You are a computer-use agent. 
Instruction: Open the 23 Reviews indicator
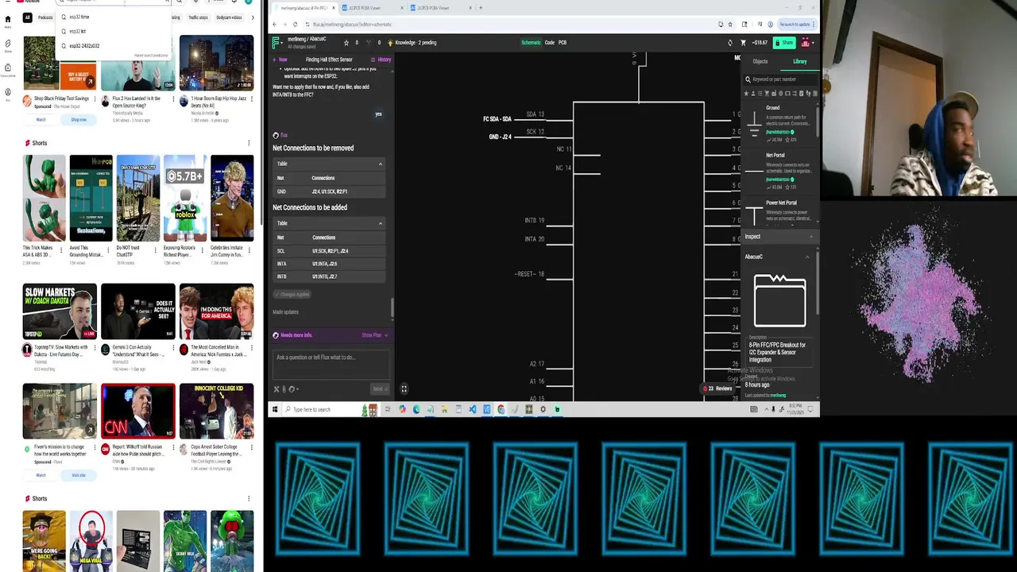point(717,388)
